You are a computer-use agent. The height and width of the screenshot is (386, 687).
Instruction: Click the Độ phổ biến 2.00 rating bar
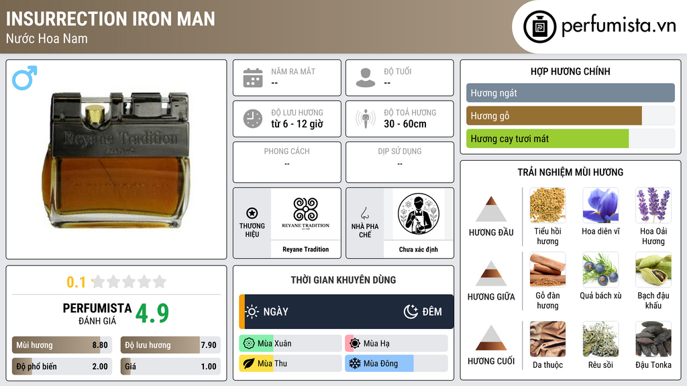pyautogui.click(x=62, y=367)
